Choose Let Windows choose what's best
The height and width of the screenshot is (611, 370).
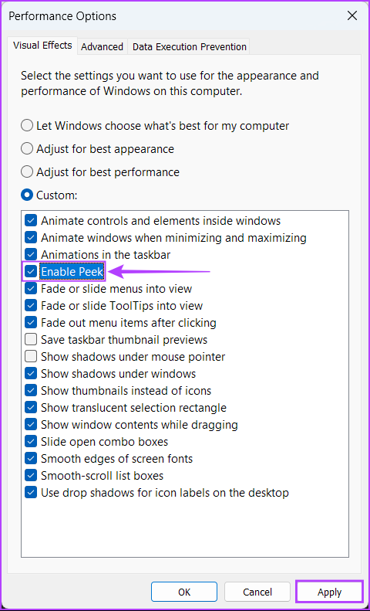pyautogui.click(x=27, y=126)
